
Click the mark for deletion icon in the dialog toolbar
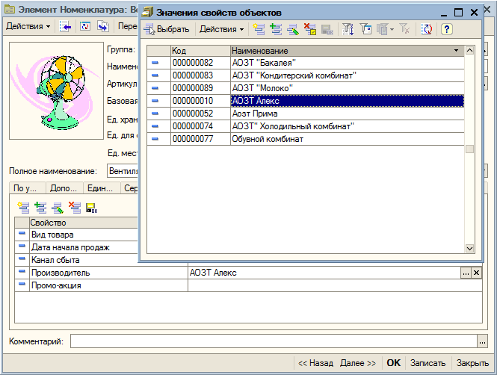(309, 29)
